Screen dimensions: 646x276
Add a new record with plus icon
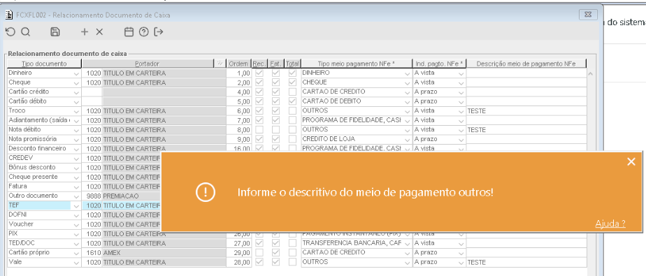pos(85,31)
